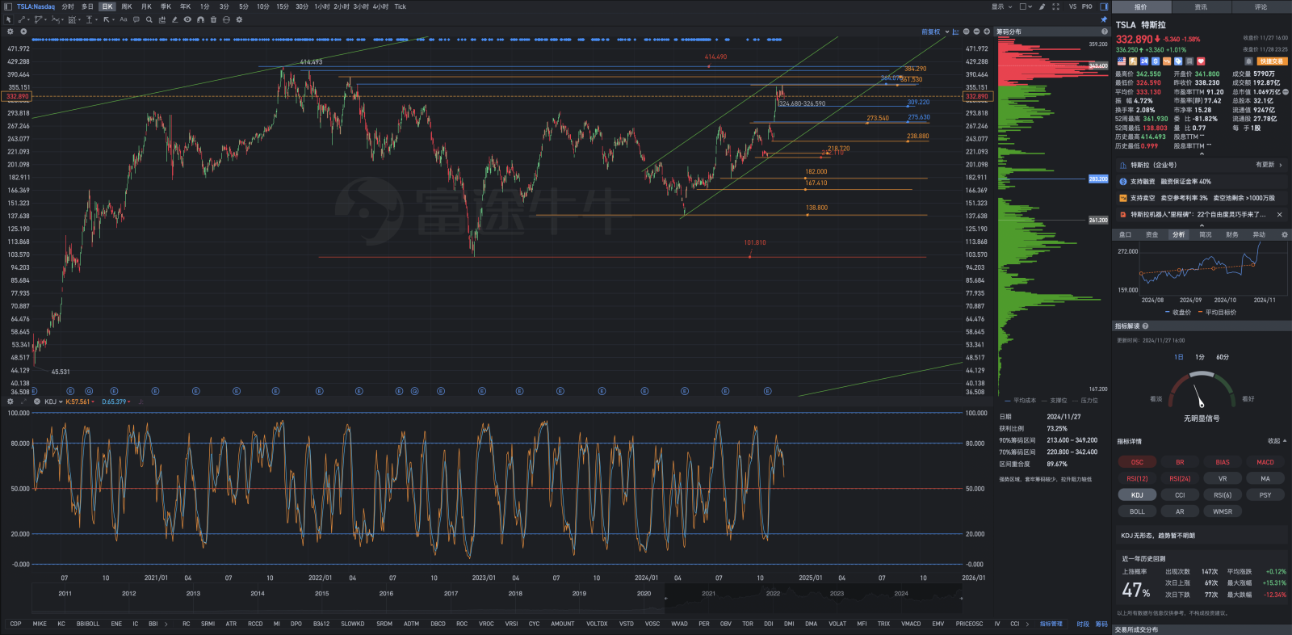Toggle the left sidebar panel icon
The image size is (1292, 635).
coord(8,6)
